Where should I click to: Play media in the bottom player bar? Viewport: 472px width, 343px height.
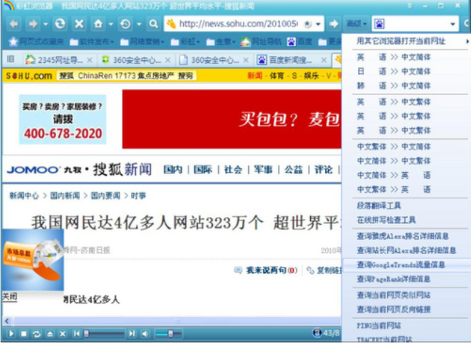click(x=11, y=334)
